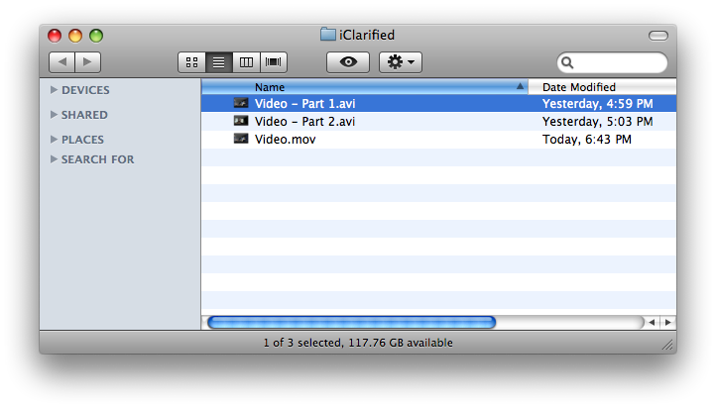Image resolution: width=716 pixels, height=408 pixels.
Task: Click the scroll right arrow
Action: pos(668,322)
